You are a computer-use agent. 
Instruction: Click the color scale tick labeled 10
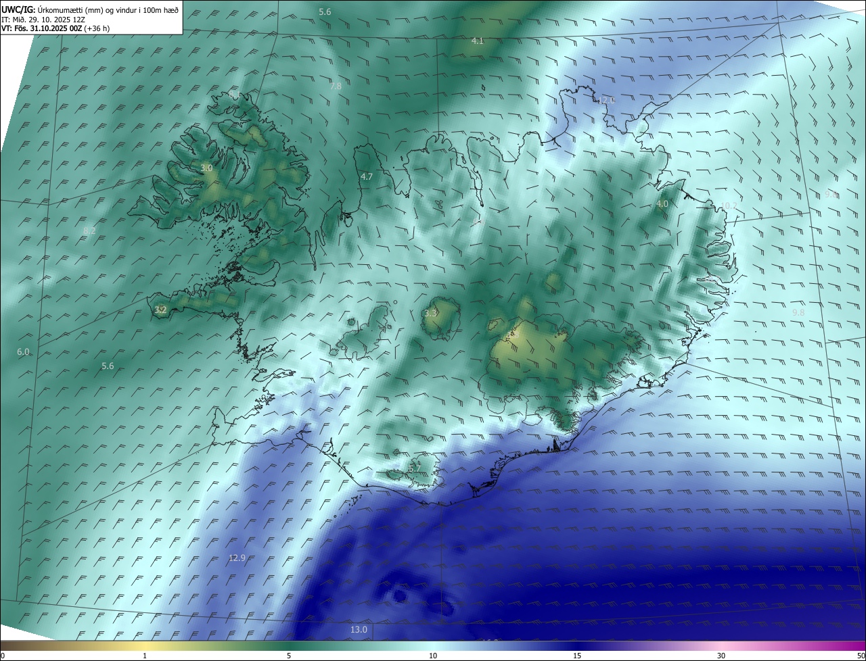click(x=433, y=656)
